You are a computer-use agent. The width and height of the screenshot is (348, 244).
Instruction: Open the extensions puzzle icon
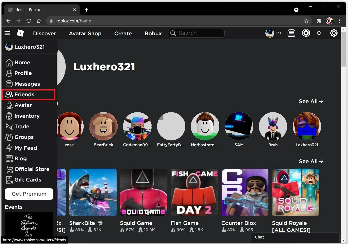pyautogui.click(x=319, y=21)
